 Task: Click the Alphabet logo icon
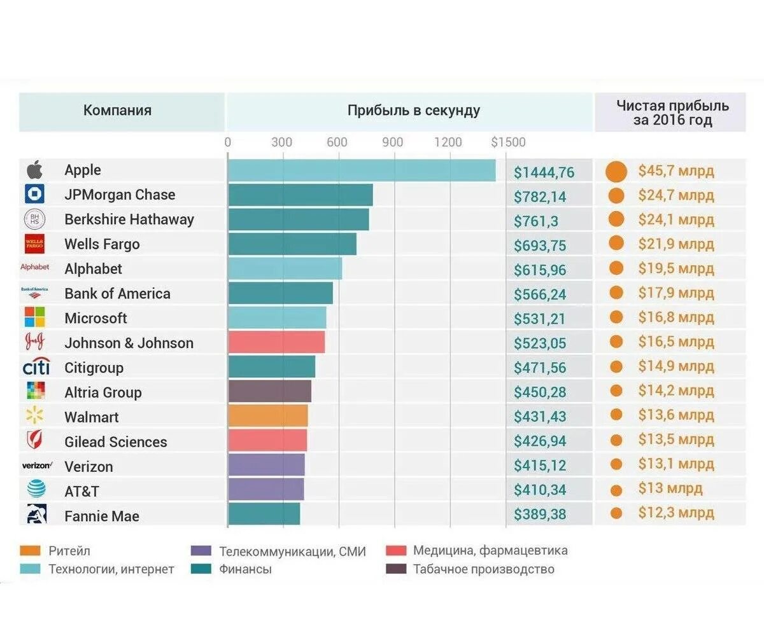34,268
